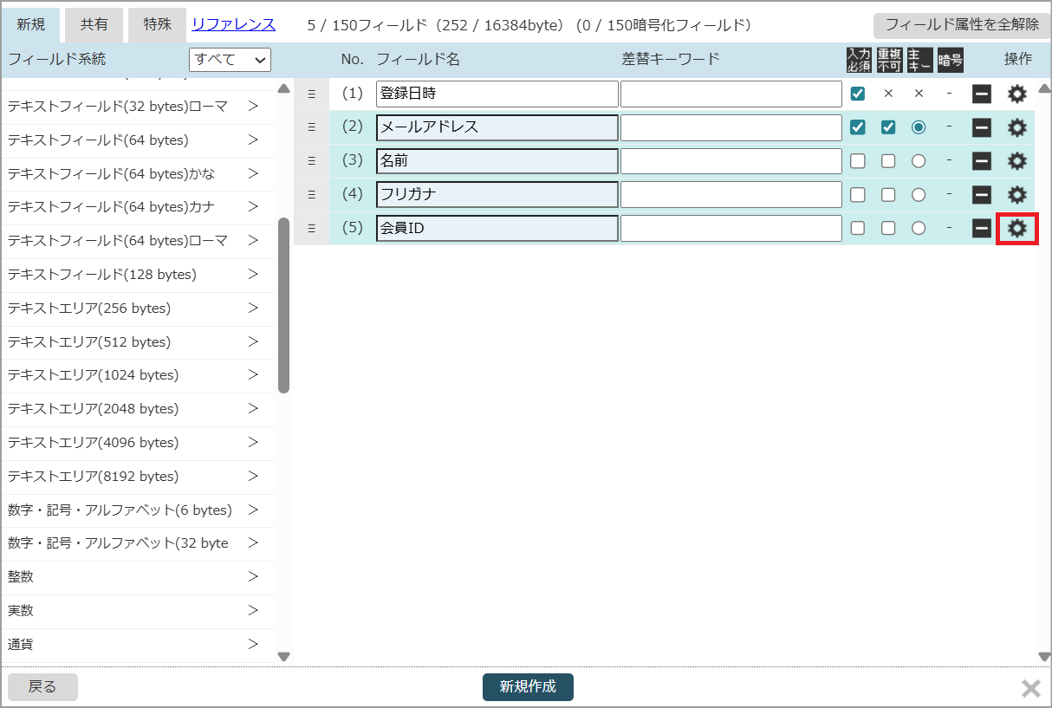Viewport: 1052px width, 708px height.
Task: Click the 新規作成 button
Action: coord(528,687)
